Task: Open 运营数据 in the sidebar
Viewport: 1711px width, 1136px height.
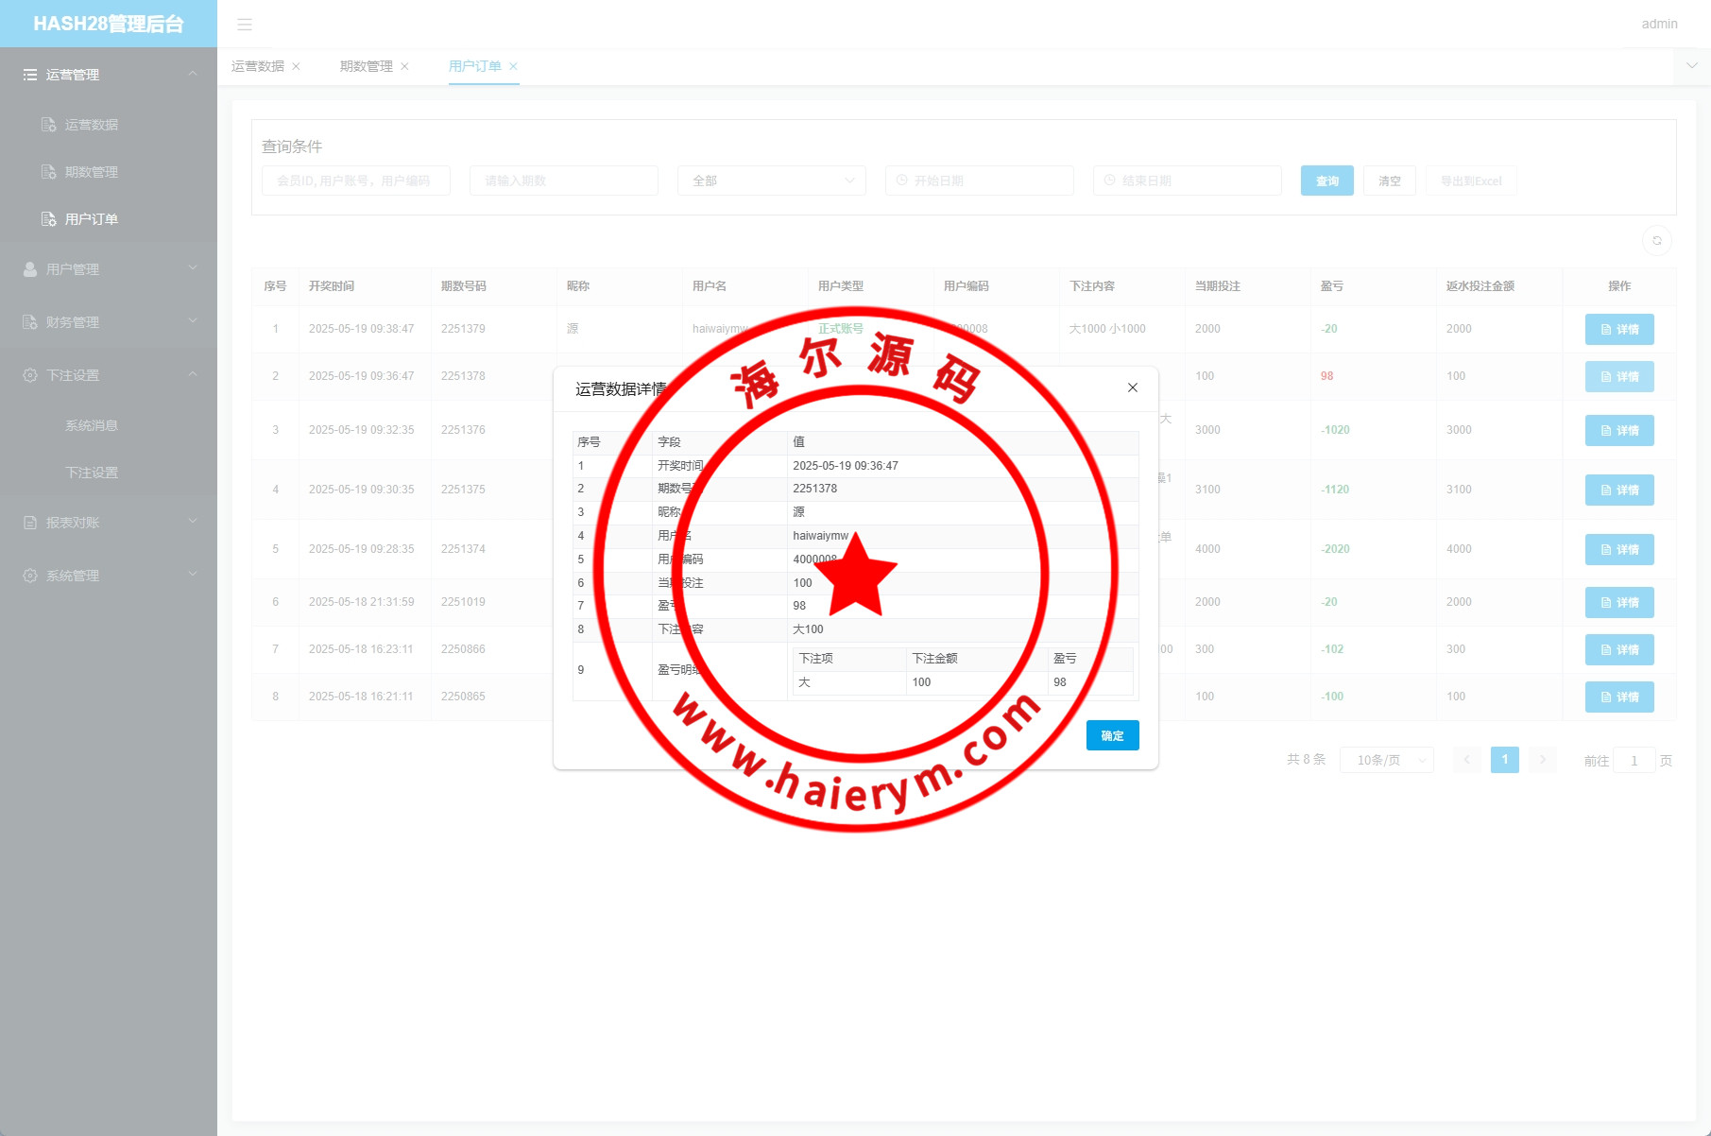Action: (x=91, y=125)
